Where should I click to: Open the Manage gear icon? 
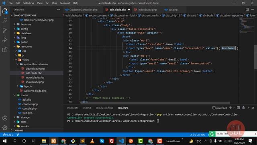[x=5, y=128]
